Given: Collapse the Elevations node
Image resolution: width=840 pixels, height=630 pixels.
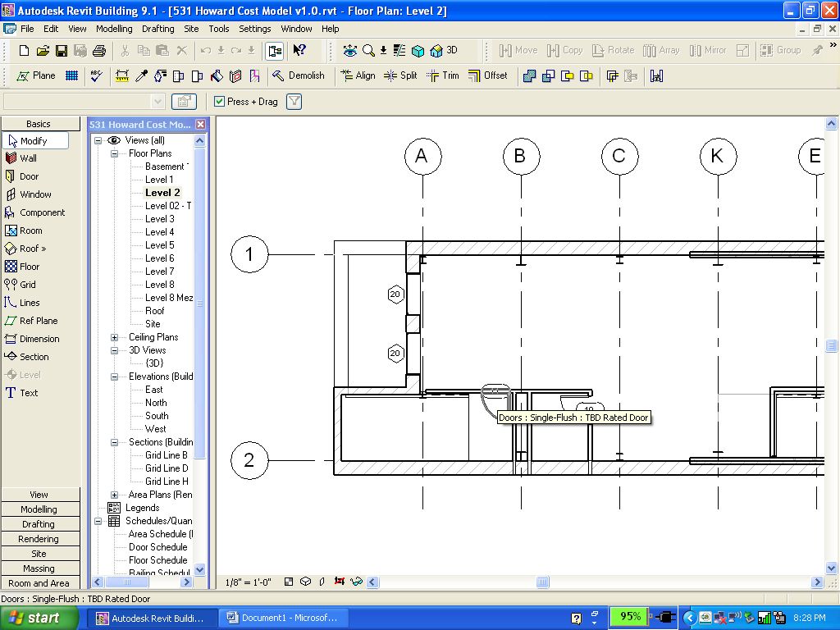Looking at the screenshot, I should [114, 377].
